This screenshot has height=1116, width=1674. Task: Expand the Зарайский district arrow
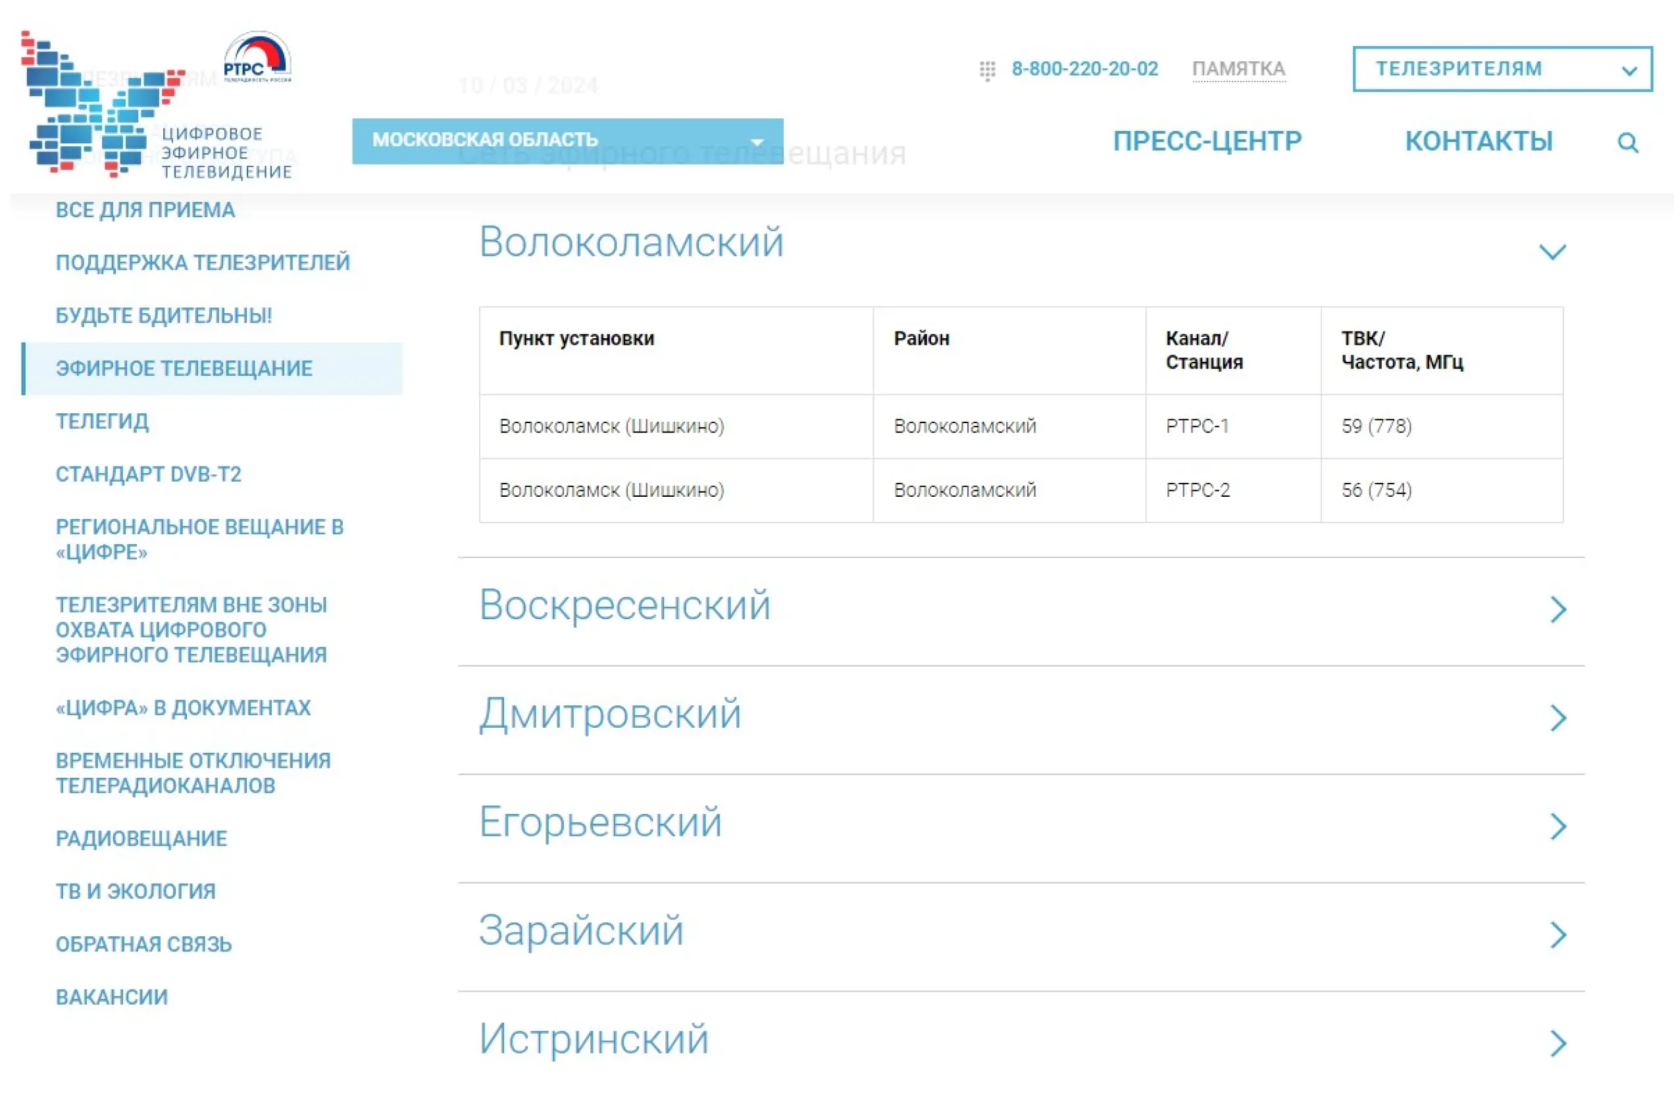(x=1558, y=934)
